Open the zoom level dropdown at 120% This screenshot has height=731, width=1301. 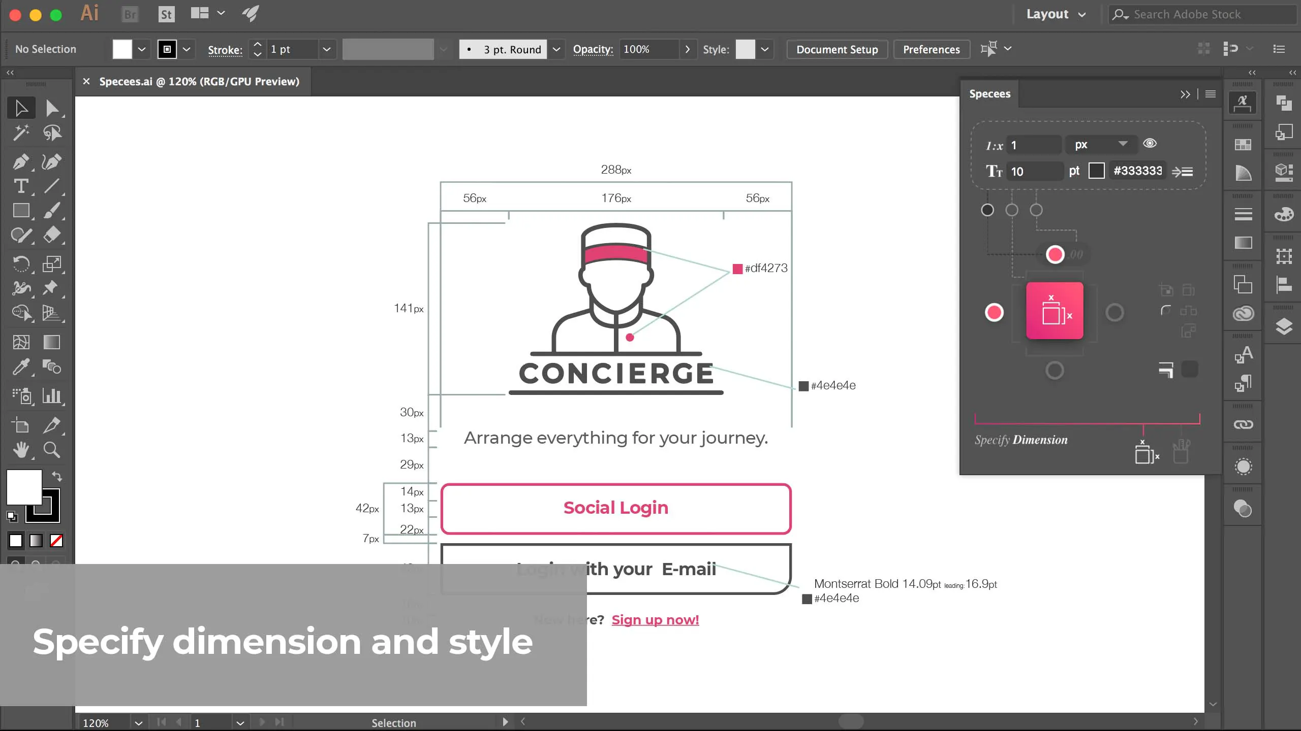[138, 723]
